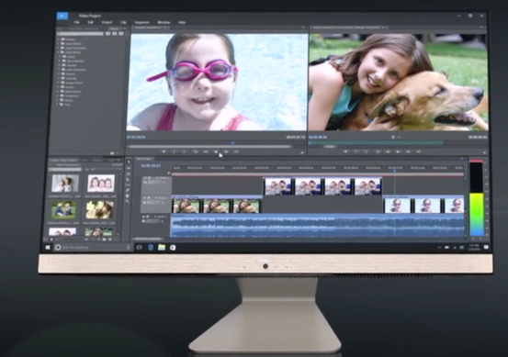The width and height of the screenshot is (508, 357).
Task: Click the stop button in the left preview monitor
Action: (216, 151)
